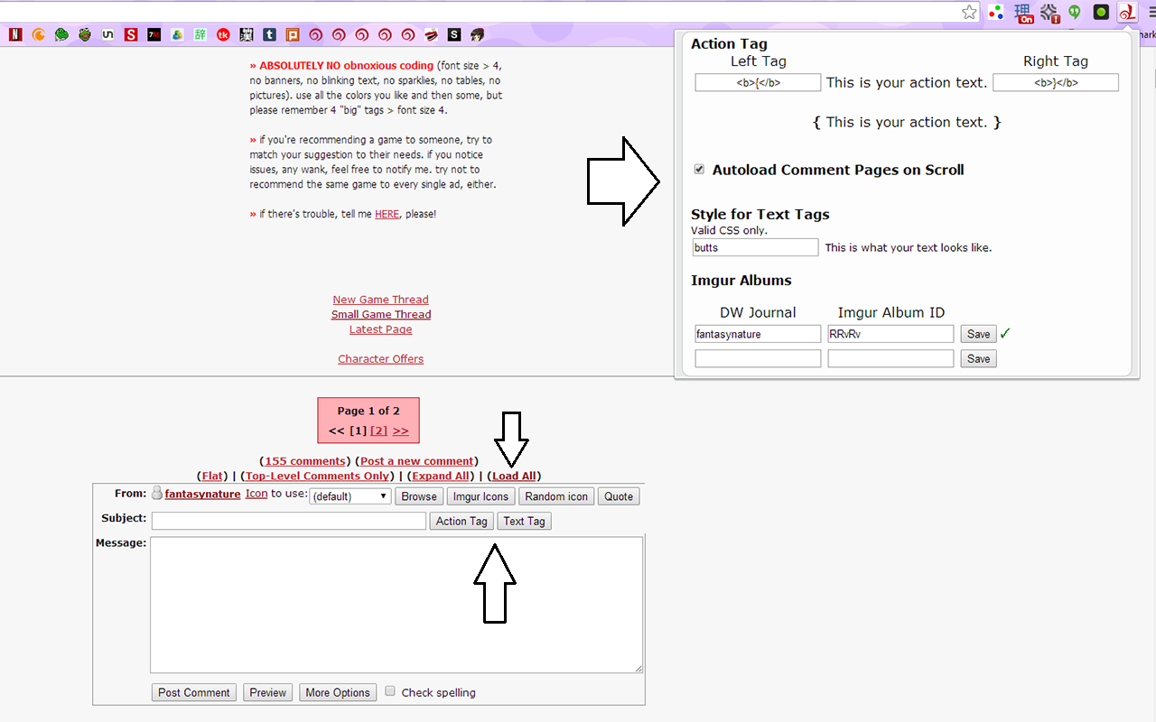
Task: Click the CSS style field containing butts
Action: click(756, 247)
